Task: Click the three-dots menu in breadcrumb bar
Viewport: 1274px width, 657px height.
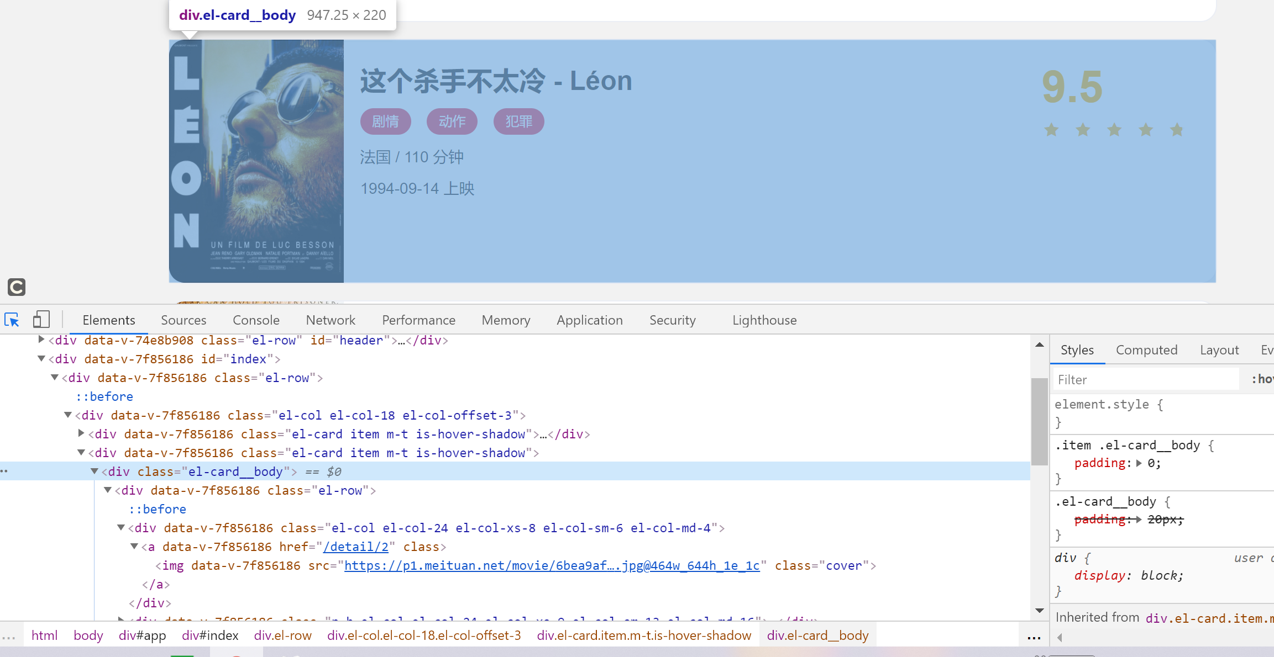Action: pyautogui.click(x=1034, y=636)
